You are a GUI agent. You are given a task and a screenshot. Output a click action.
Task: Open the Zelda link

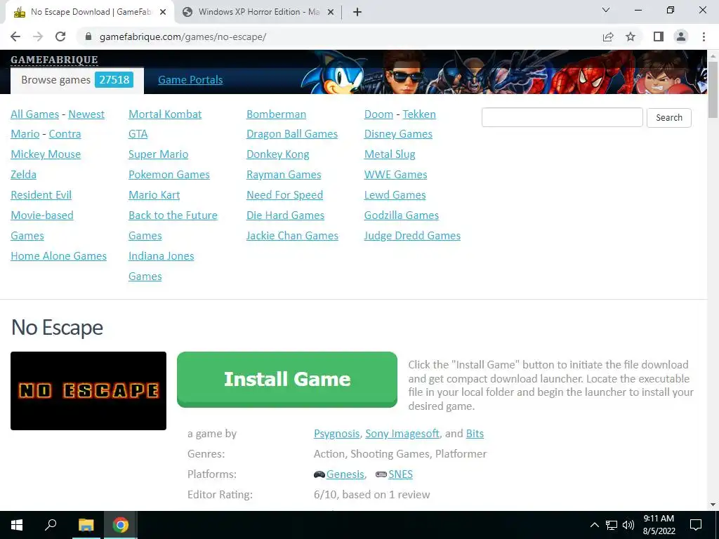click(x=23, y=175)
